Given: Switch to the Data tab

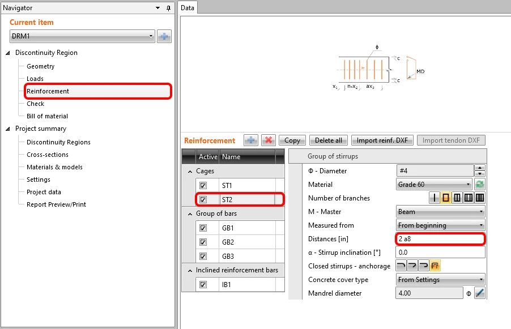Looking at the screenshot, I should [x=188, y=8].
